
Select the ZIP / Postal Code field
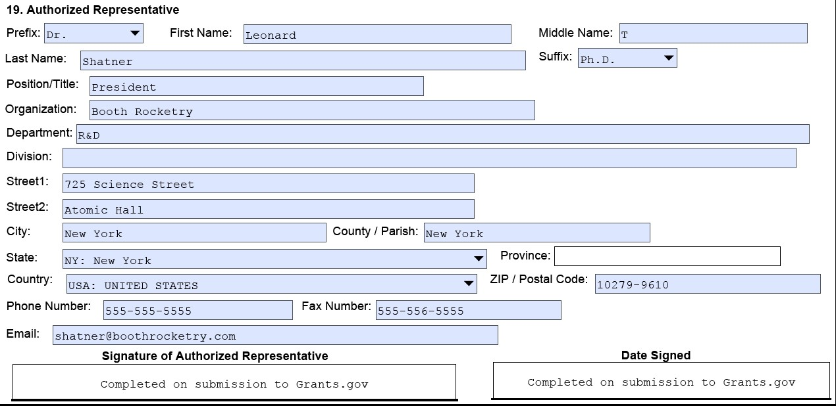coord(708,284)
